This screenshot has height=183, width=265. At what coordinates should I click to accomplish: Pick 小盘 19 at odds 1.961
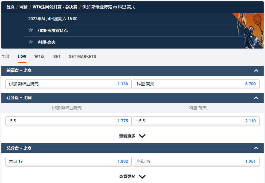pos(196,162)
